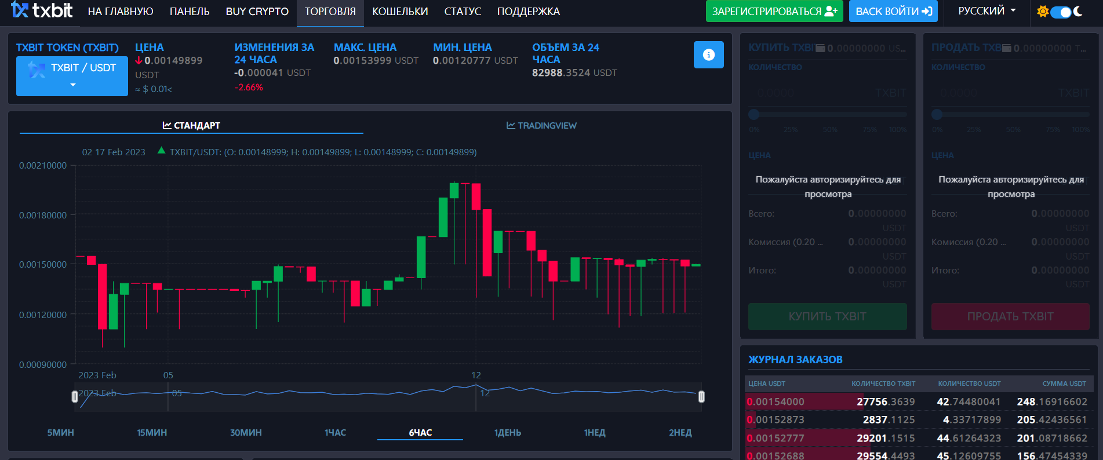The height and width of the screenshot is (460, 1103).
Task: Switch to the TRADINGVIEW chart tab
Action: 541,125
